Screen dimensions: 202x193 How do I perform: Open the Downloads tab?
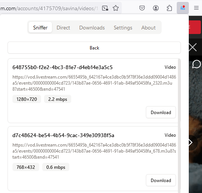[x=92, y=28]
